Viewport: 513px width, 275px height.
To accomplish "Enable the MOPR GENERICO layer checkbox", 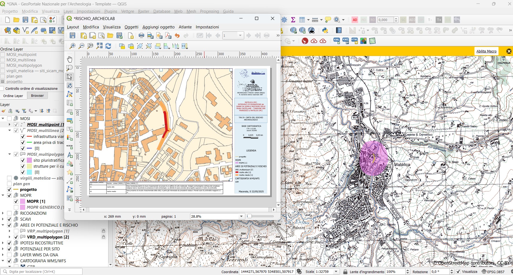I will [16, 207].
